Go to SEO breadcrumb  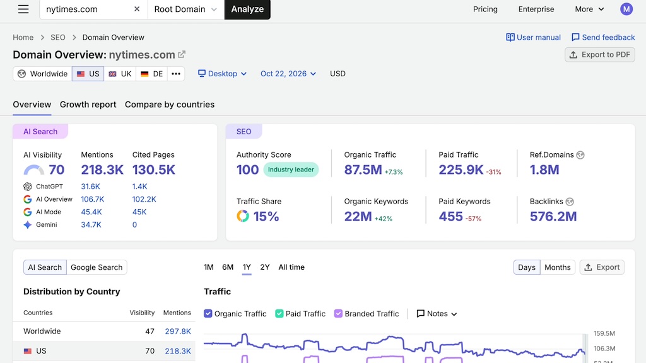point(57,37)
